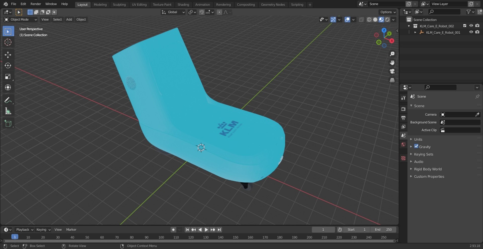Viewport: 483px width, 249px height.
Task: Open the Global transform orientation dropdown
Action: tap(173, 12)
